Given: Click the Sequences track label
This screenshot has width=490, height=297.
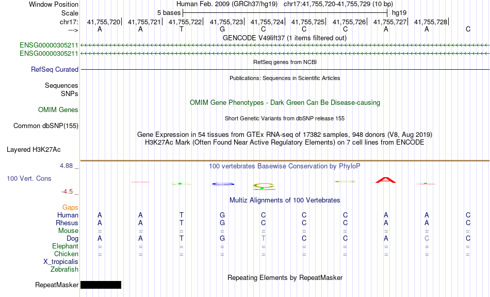Looking at the screenshot, I should [61, 85].
